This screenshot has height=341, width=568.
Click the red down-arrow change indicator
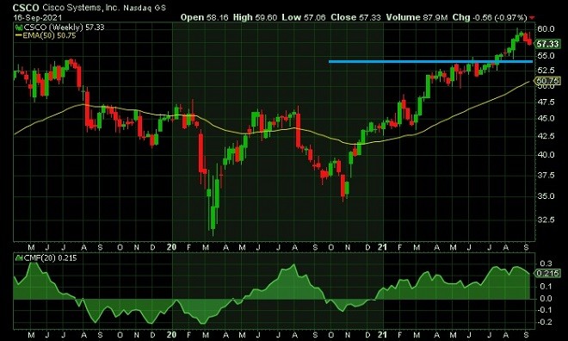click(532, 18)
